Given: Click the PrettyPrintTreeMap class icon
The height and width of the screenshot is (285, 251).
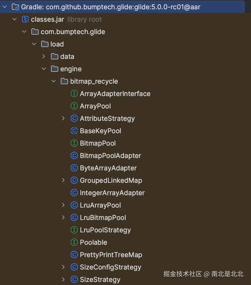Looking at the screenshot, I should [74, 255].
